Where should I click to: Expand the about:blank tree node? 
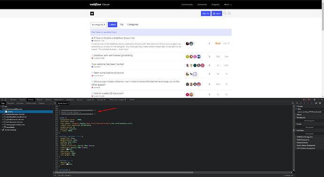pyautogui.click(x=2, y=127)
